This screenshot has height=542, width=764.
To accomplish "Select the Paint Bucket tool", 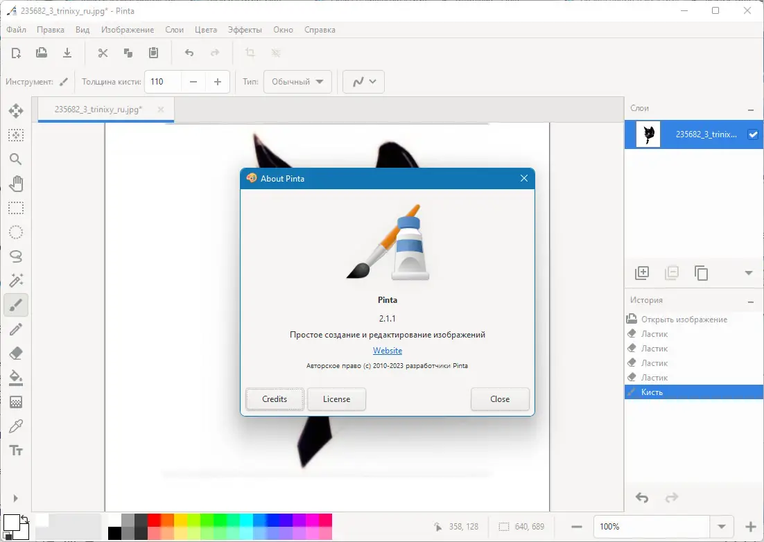I will (16, 378).
